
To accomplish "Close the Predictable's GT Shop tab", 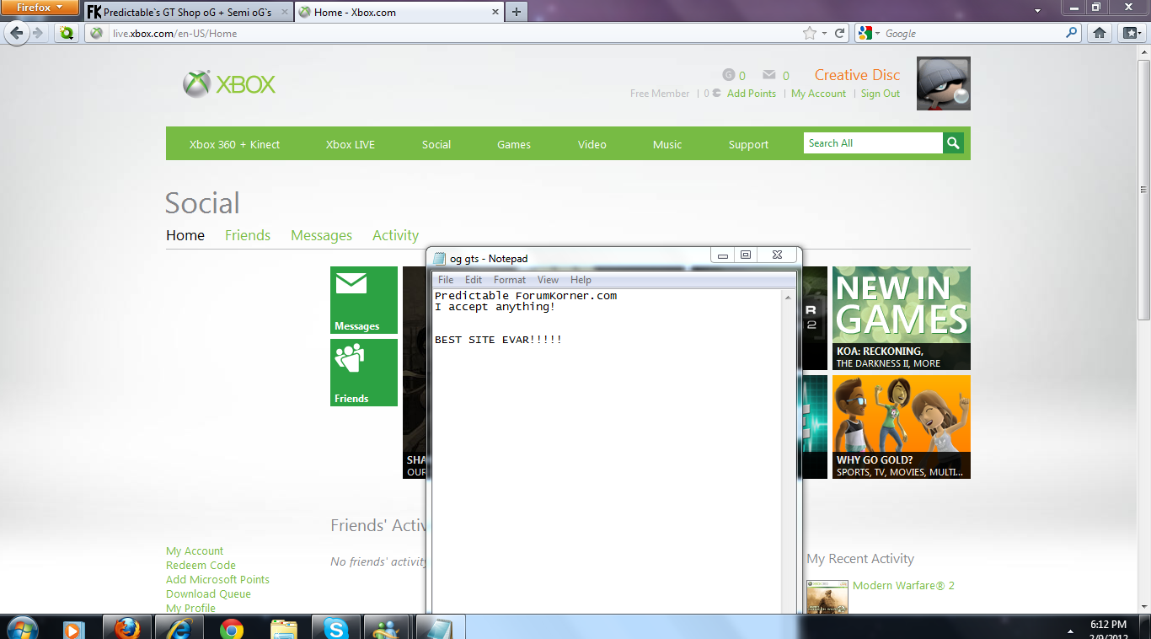I will [x=285, y=13].
